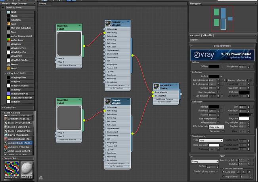
Task: Click the Vertex Color map icon
Action: (x=8, y=40)
